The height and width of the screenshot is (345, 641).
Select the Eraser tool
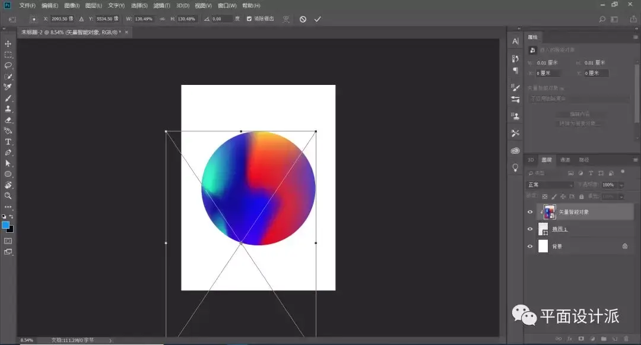tap(8, 120)
